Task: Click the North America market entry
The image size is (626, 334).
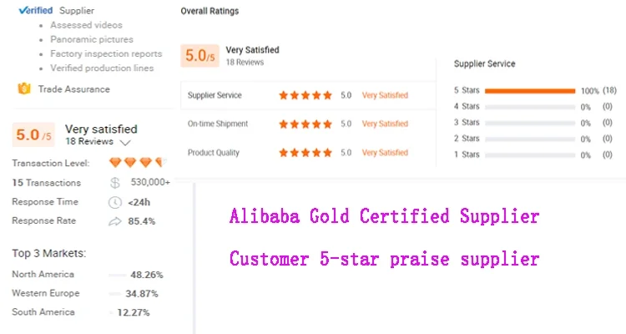Action: (x=88, y=275)
